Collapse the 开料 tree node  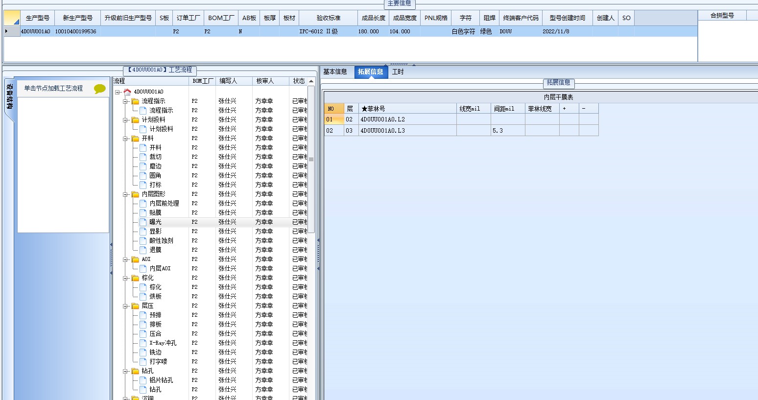(125, 139)
